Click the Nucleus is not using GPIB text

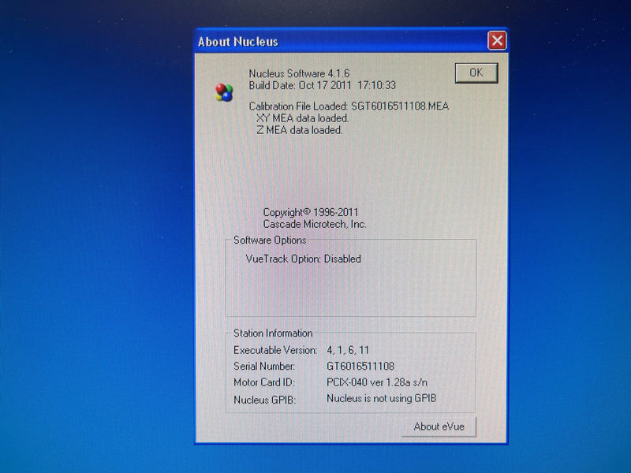(381, 399)
